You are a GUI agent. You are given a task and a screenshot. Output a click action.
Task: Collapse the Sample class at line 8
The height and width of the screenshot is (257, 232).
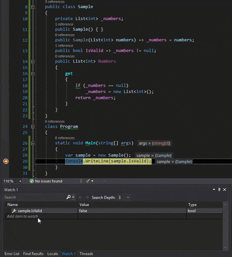coord(33,7)
